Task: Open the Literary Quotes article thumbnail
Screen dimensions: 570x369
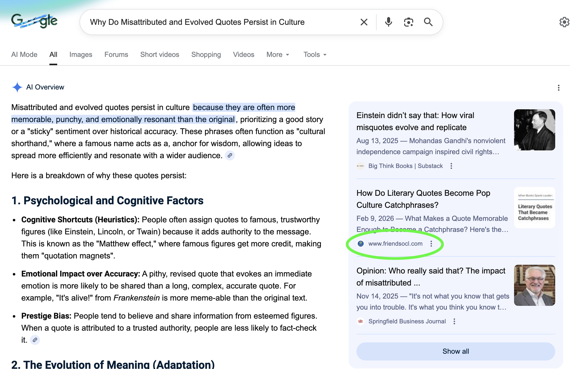Action: coord(534,208)
